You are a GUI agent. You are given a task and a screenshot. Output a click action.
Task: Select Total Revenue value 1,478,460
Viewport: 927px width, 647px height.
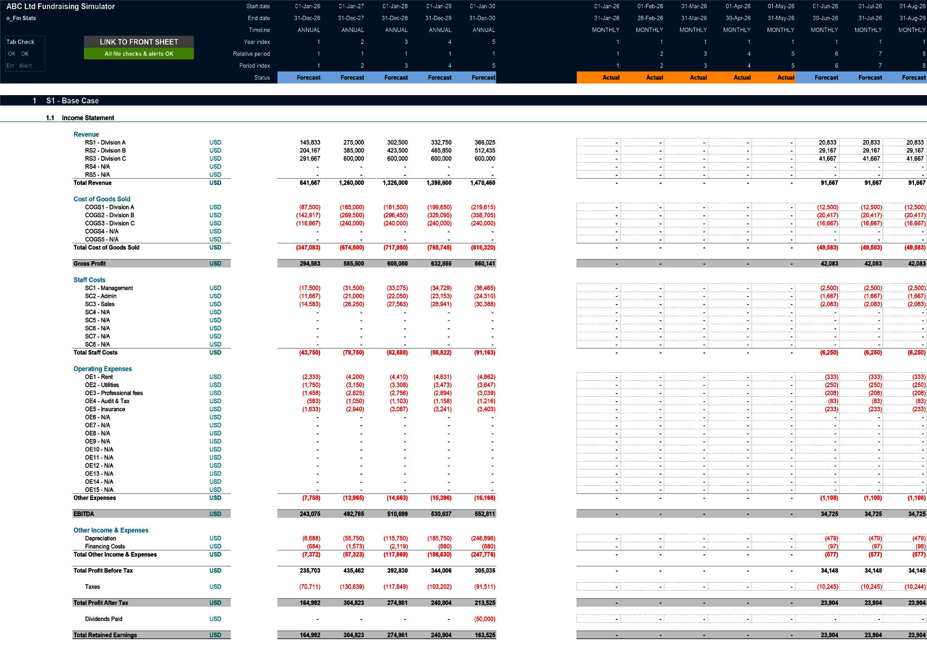(x=482, y=183)
